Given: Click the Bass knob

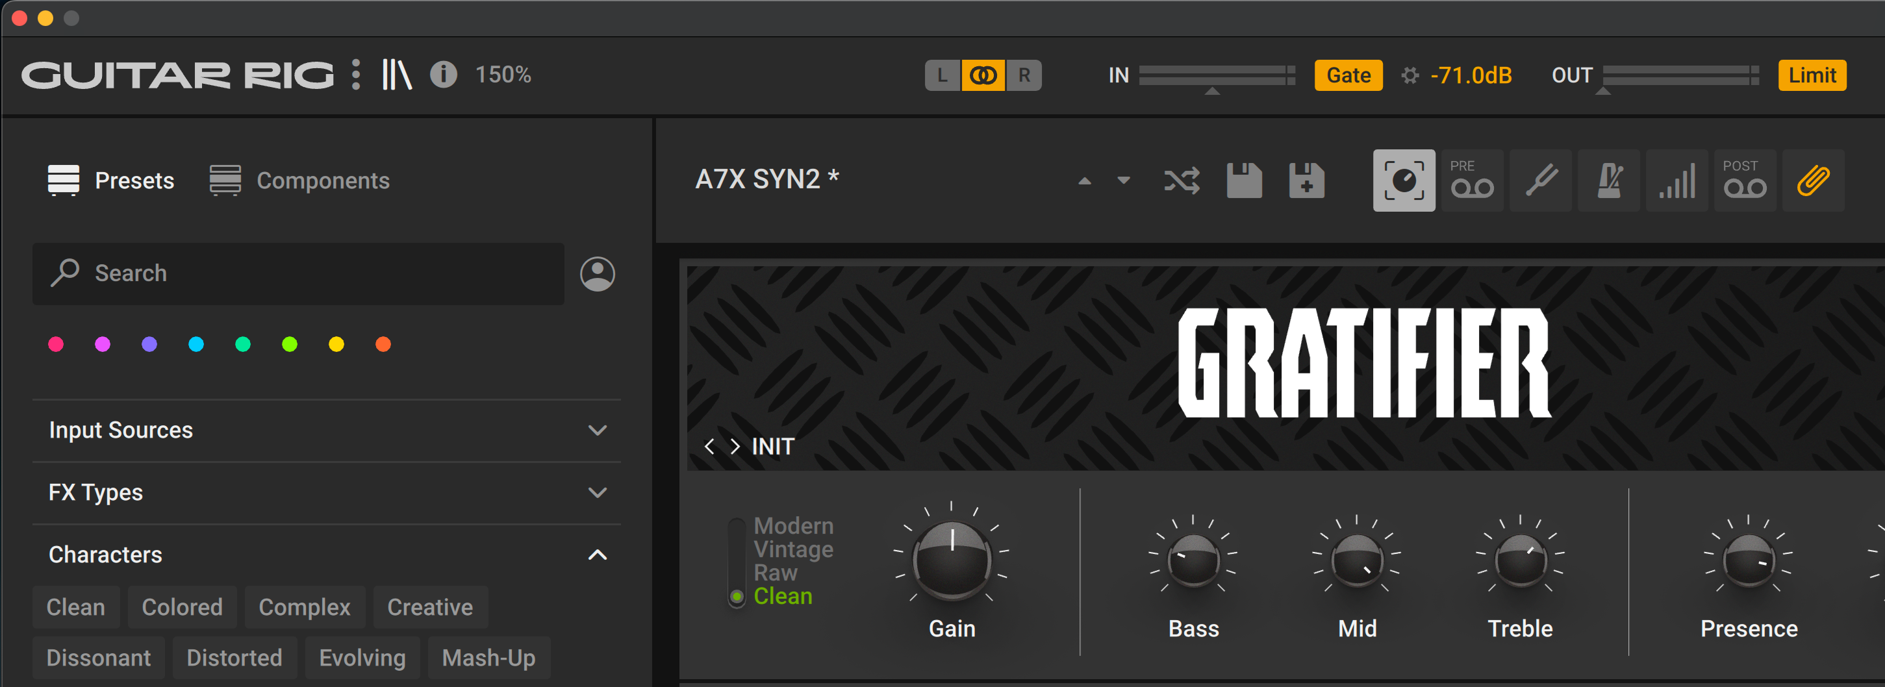Looking at the screenshot, I should pyautogui.click(x=1193, y=560).
